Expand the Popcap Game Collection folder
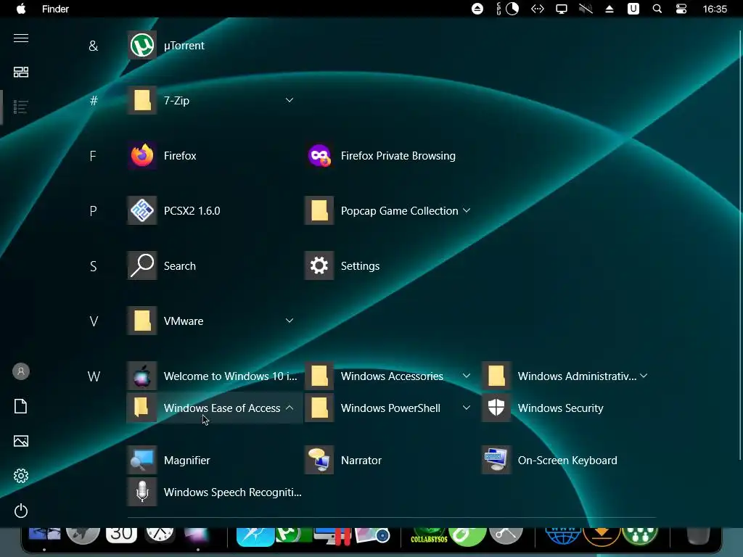Viewport: 743px width, 557px height. click(x=467, y=211)
